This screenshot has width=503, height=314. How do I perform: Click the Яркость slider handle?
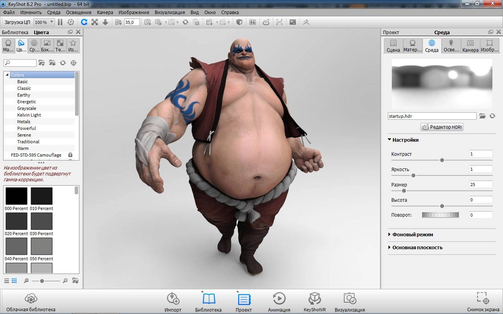413,175
